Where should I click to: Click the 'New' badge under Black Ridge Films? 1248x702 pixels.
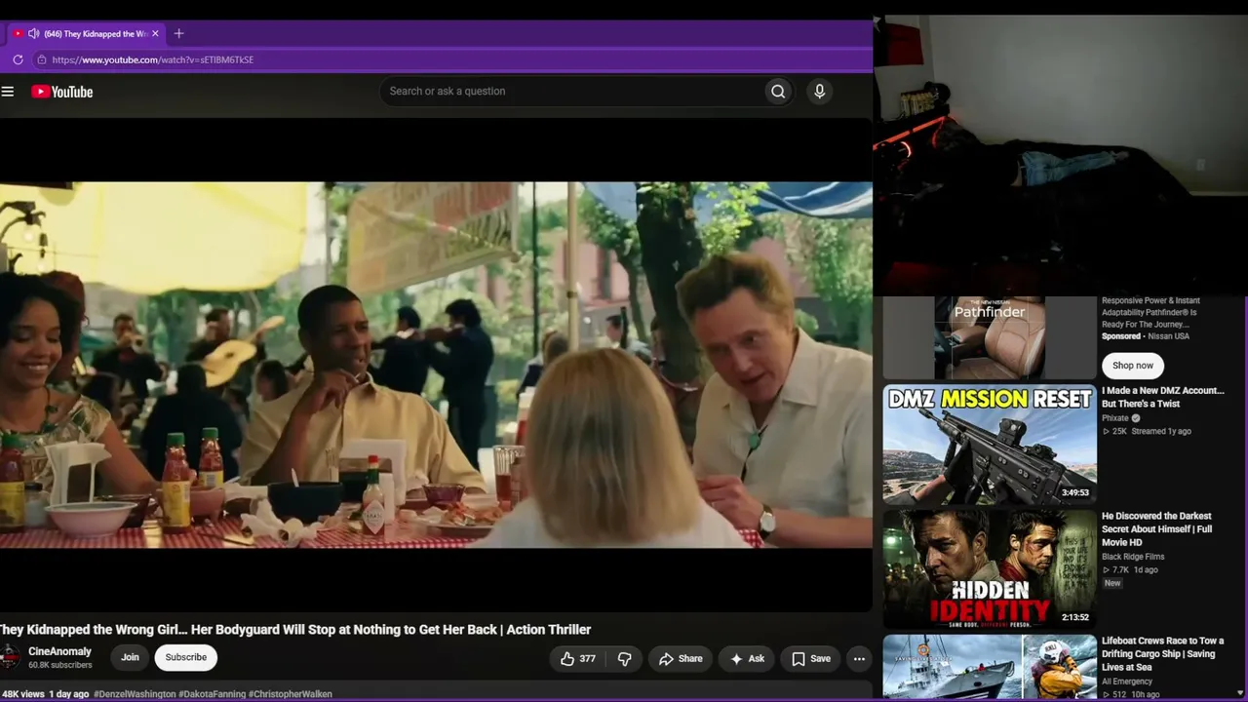[1112, 583]
